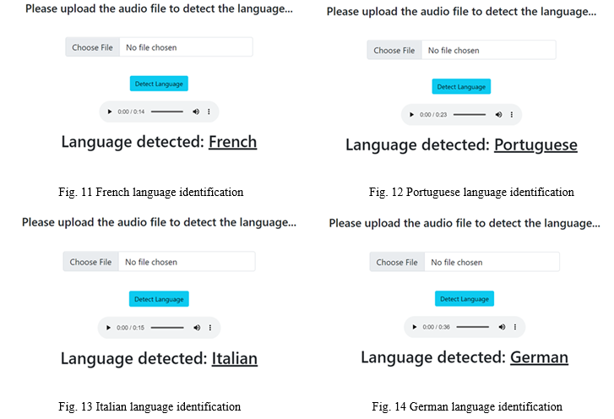Click Detect Language above Italian result
614x419 pixels.
159,299
